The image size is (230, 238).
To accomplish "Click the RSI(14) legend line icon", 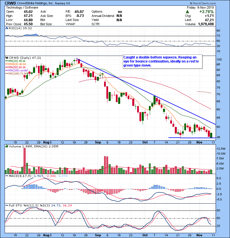I will [x=6, y=28].
